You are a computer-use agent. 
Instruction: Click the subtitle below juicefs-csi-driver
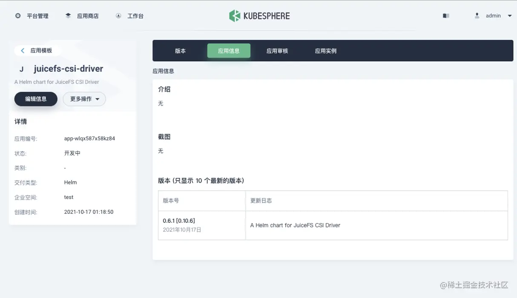point(57,82)
